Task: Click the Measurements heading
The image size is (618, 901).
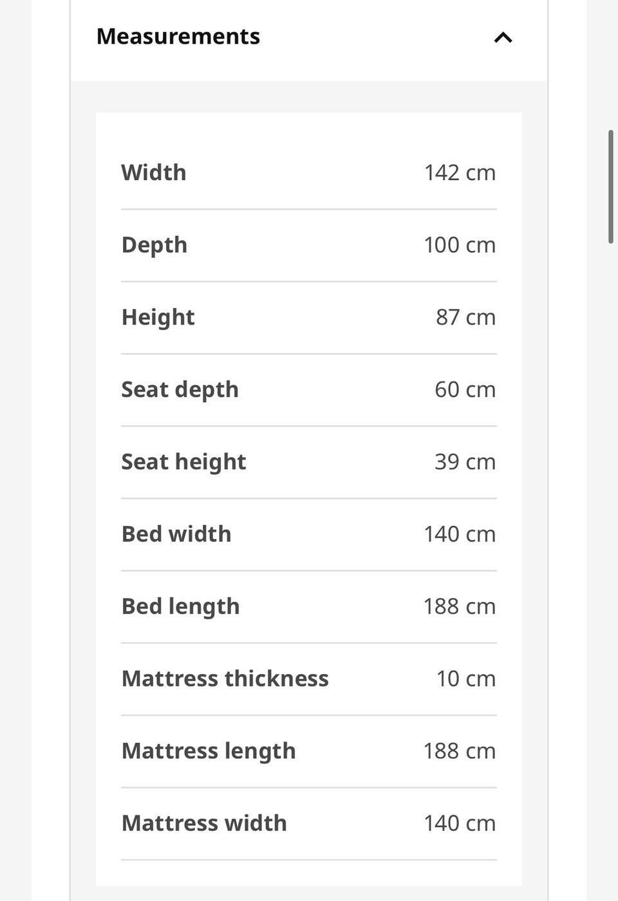Action: tap(178, 37)
